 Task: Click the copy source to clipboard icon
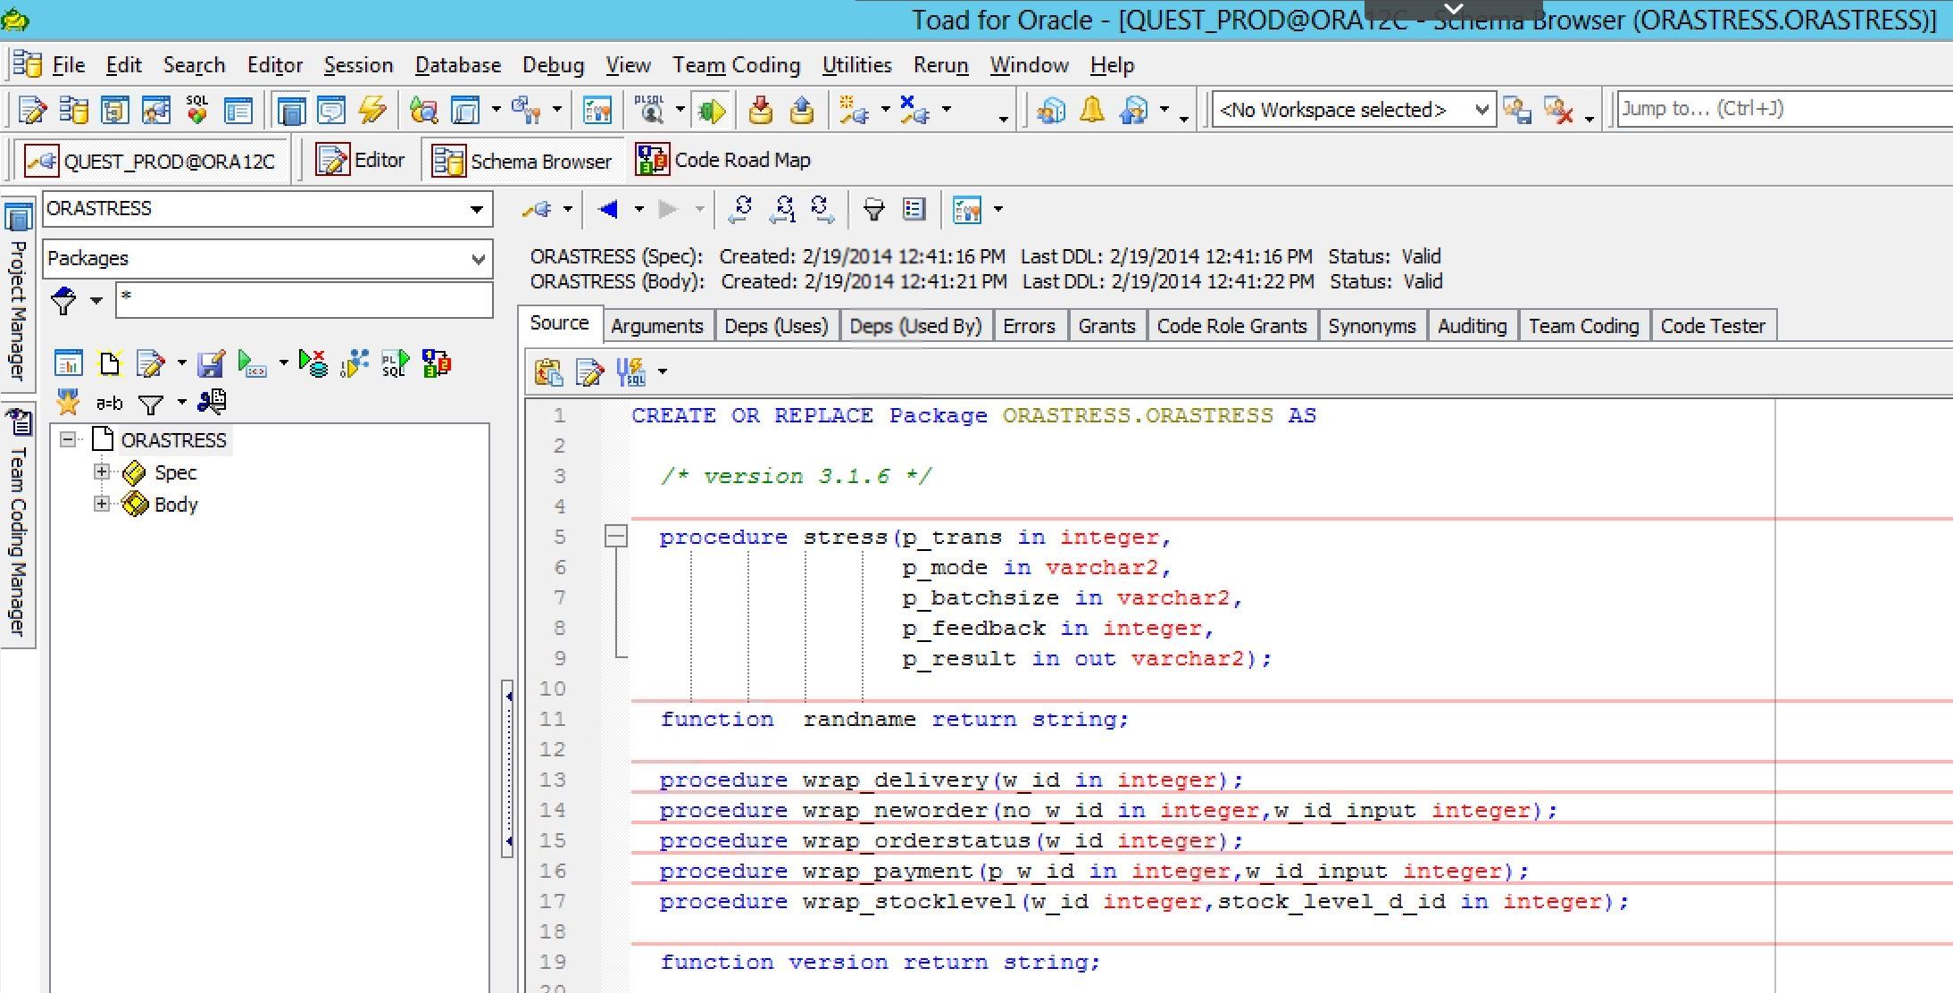(548, 371)
